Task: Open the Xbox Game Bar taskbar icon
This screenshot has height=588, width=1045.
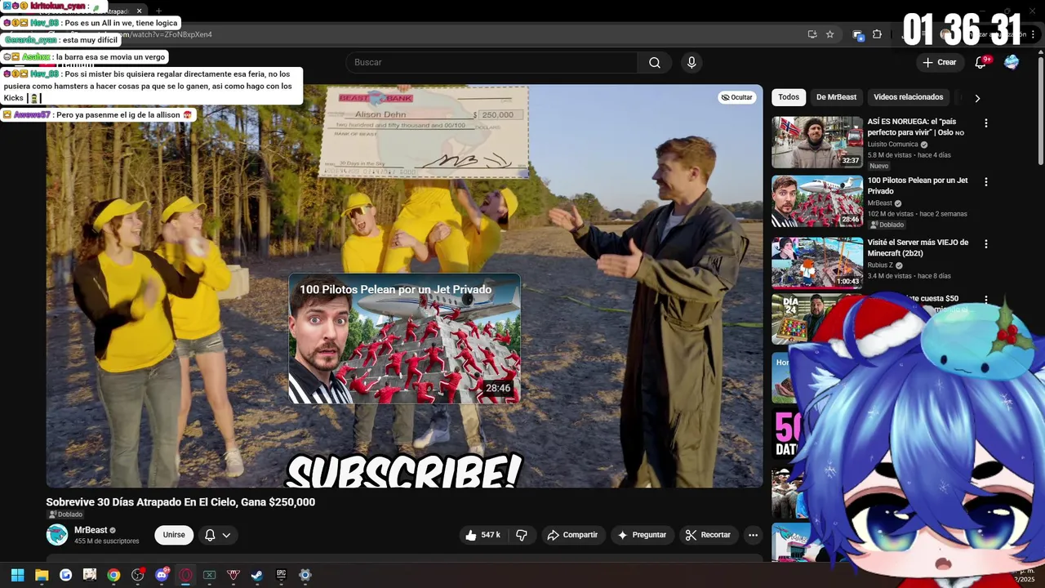Action: pos(209,575)
